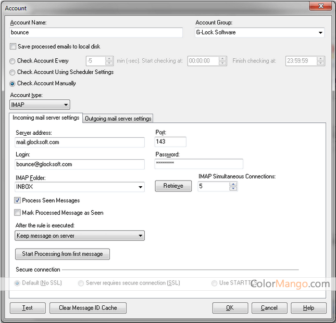The width and height of the screenshot is (336, 323).
Task: Click Clear Message ID Cache button
Action: pos(88,308)
